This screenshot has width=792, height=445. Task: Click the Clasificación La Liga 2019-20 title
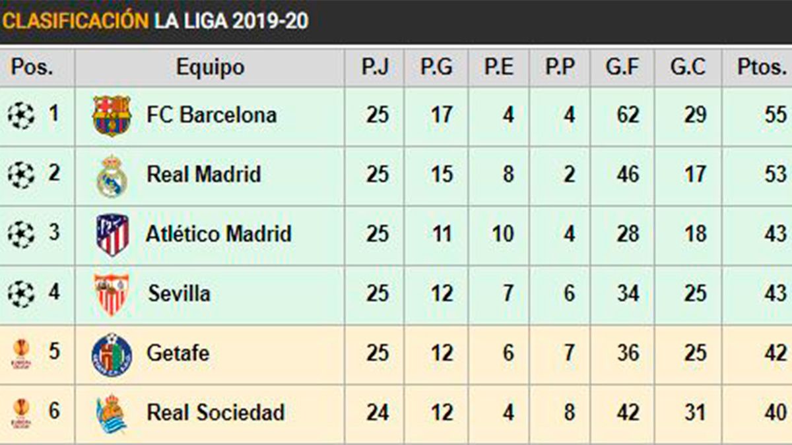pyautogui.click(x=155, y=21)
